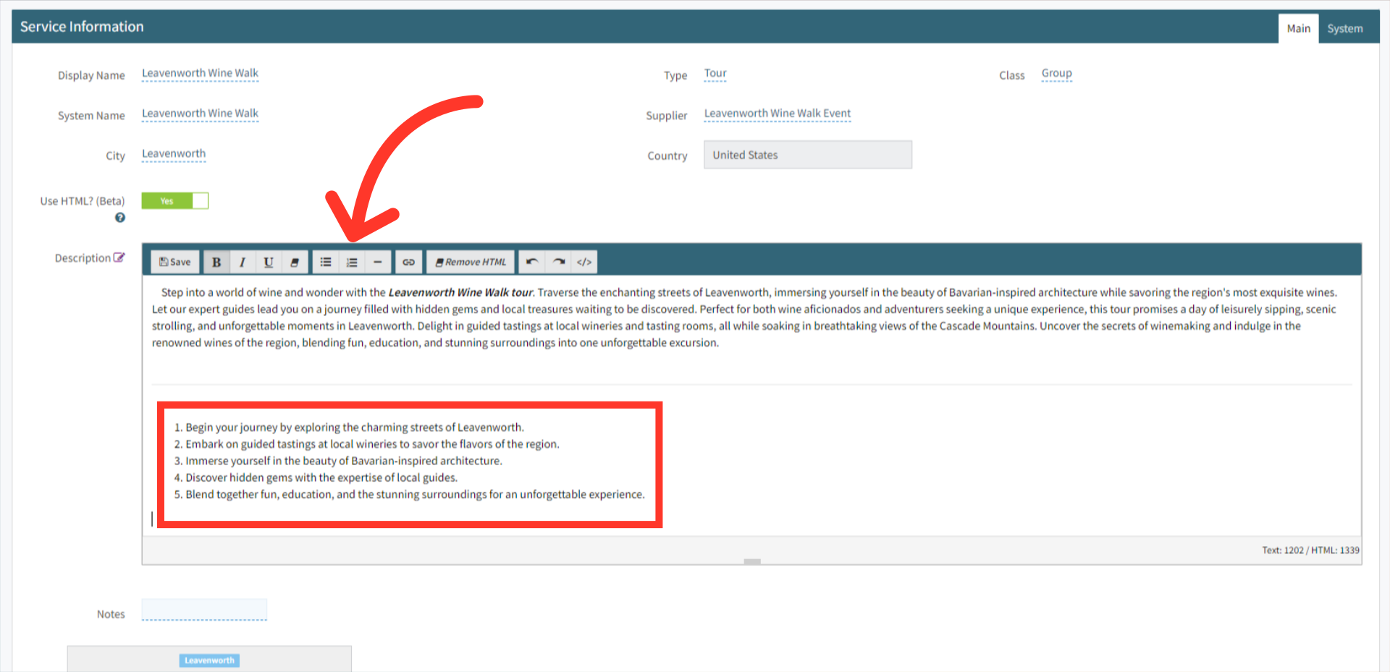Click the help icon under Use HTML
Image resolution: width=1390 pixels, height=672 pixels.
[x=120, y=218]
